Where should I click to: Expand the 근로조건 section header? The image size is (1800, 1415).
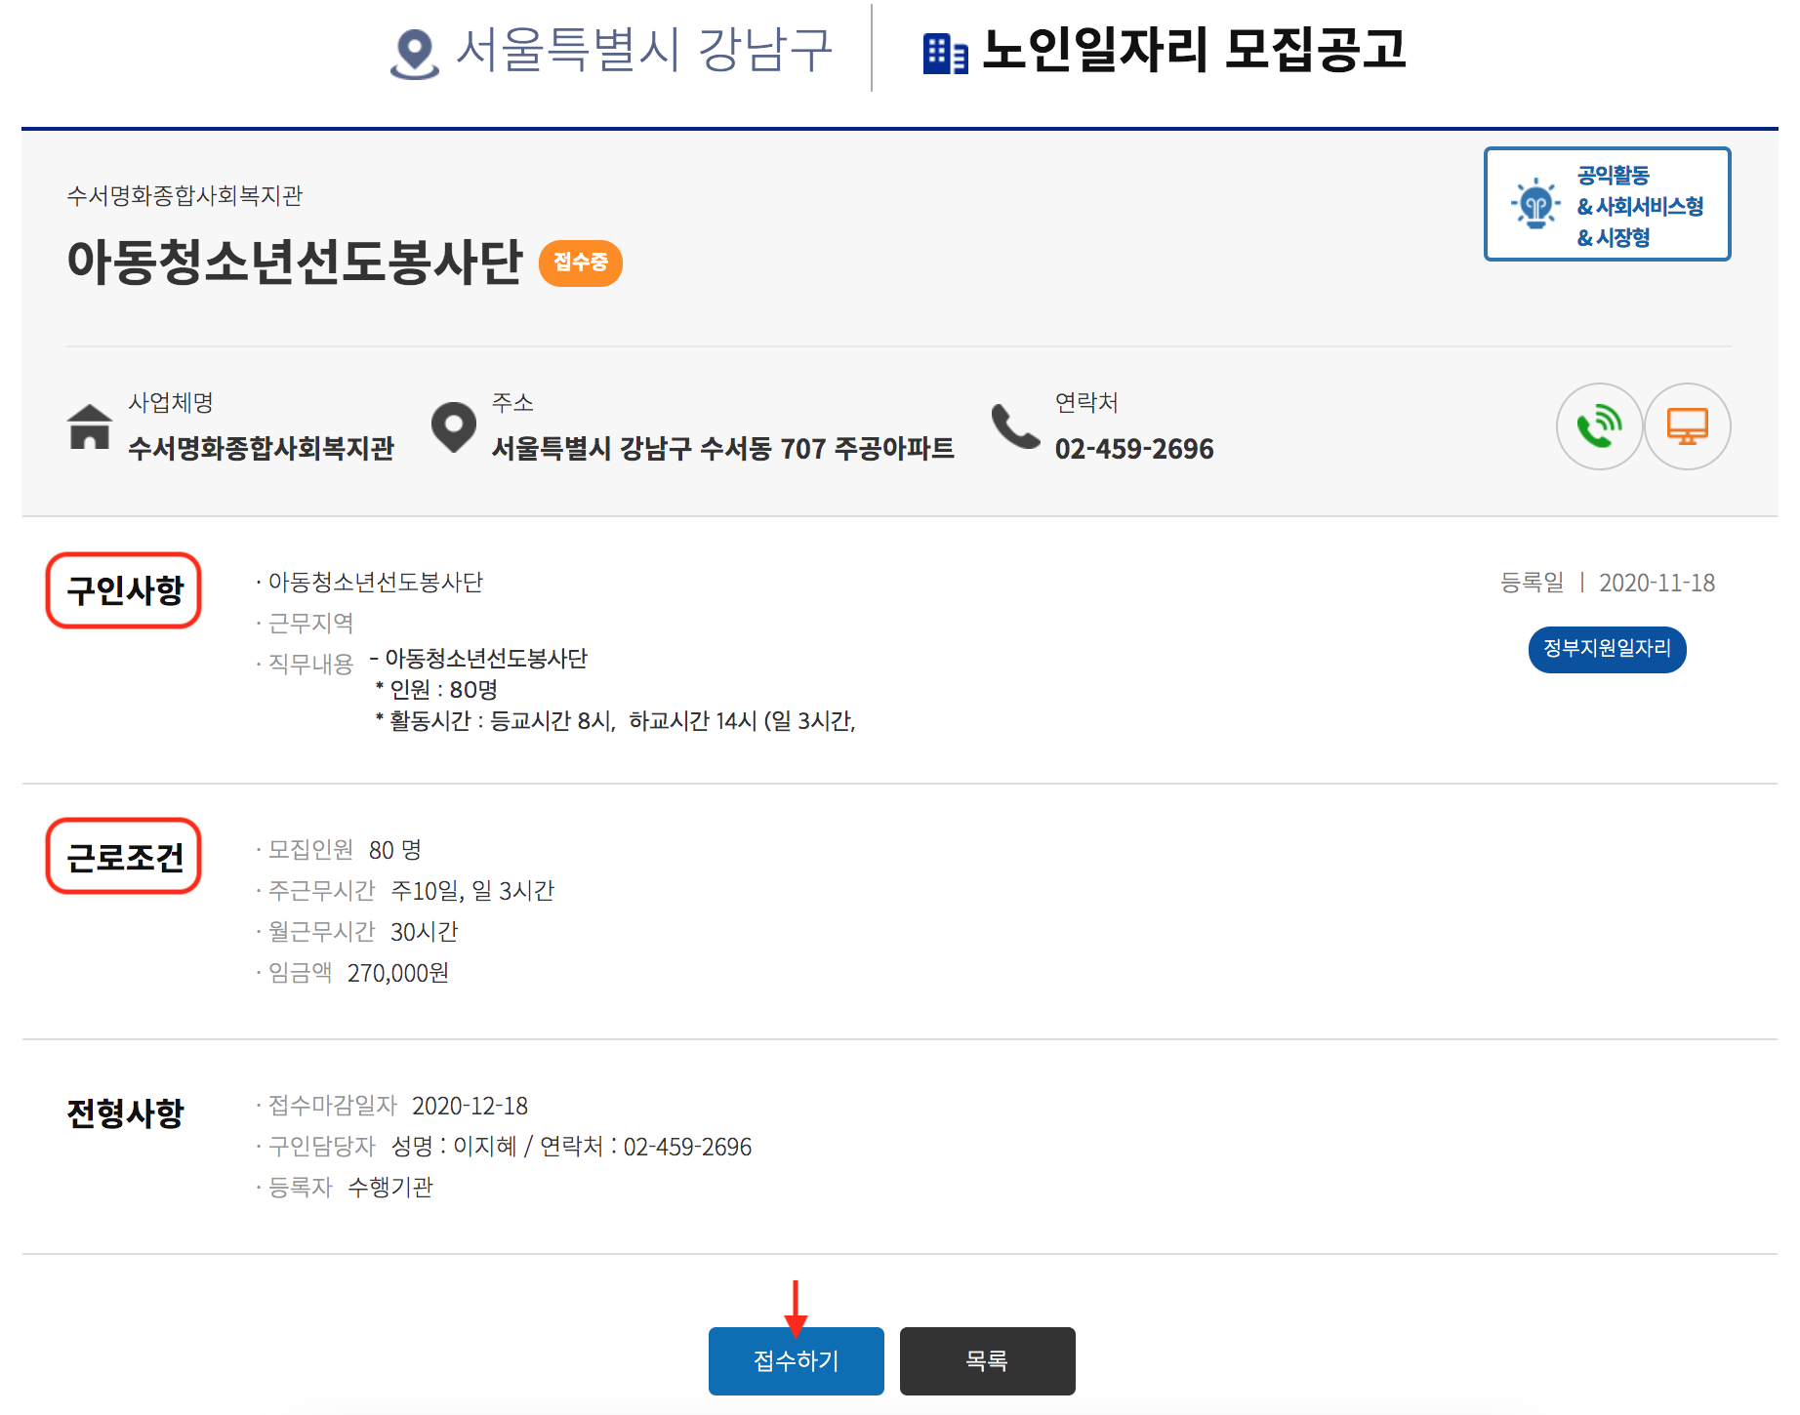click(x=123, y=857)
